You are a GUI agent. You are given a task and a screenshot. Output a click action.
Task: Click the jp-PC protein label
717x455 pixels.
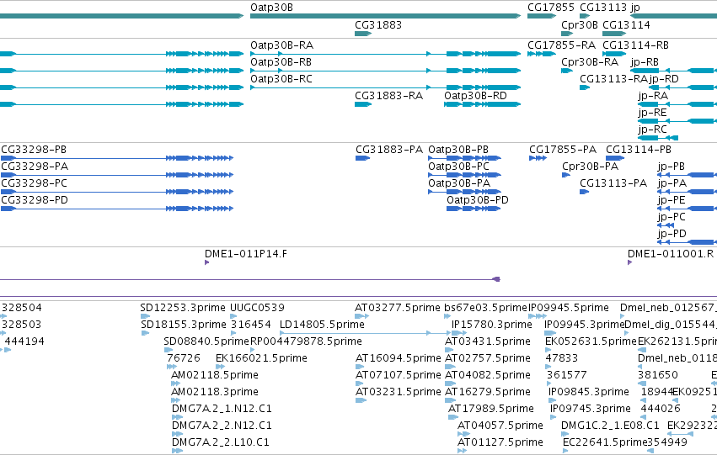pos(672,217)
